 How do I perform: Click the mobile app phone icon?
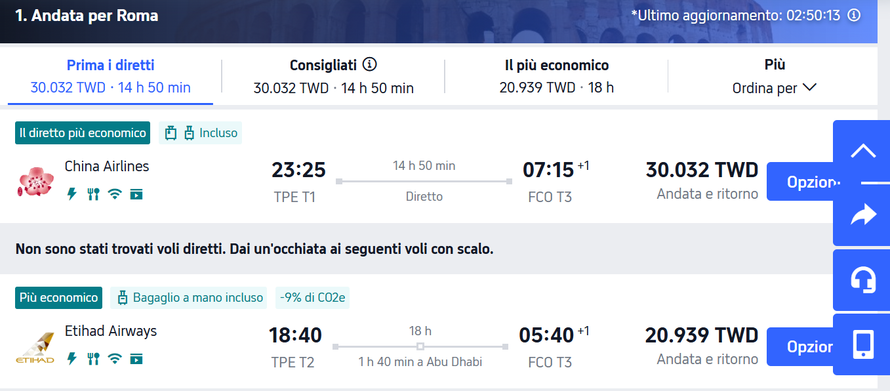tap(863, 344)
